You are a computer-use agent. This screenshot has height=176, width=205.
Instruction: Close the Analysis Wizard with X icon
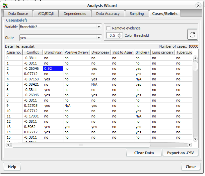(198, 6)
